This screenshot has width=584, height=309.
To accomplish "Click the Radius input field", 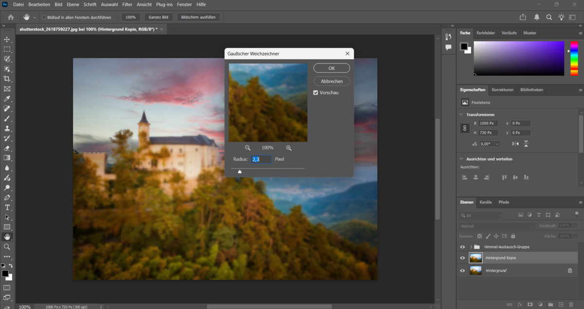I will click(261, 159).
